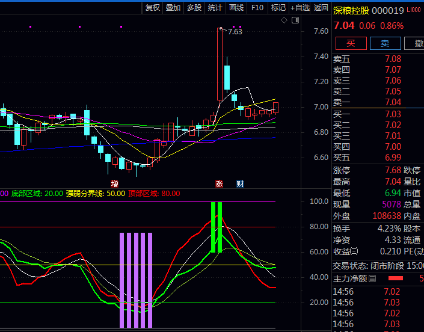Click the 撤 cancel order button
Viewport: 424px width, 332px height.
416,43
